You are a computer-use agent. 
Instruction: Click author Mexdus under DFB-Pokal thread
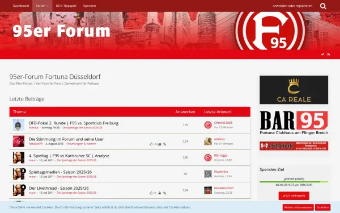click(34, 128)
